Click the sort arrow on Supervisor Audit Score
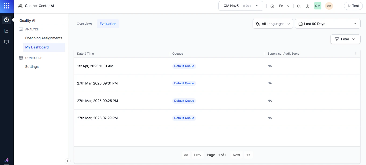Viewport: 366px width, 165px height. coord(356,54)
